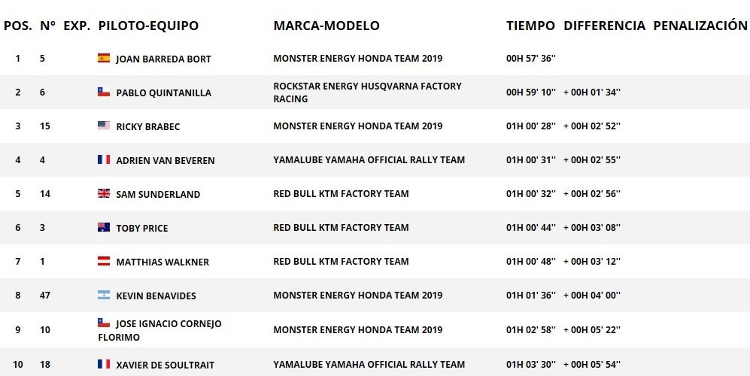Sort by the TIEMPO column header
This screenshot has width=750, height=376.
click(x=530, y=26)
